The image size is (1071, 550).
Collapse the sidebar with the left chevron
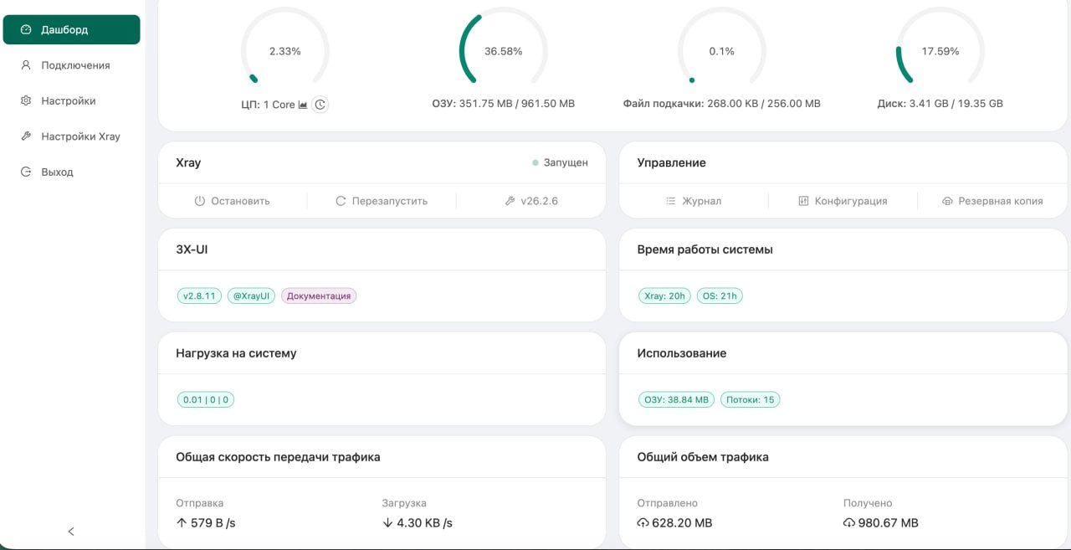pyautogui.click(x=71, y=531)
